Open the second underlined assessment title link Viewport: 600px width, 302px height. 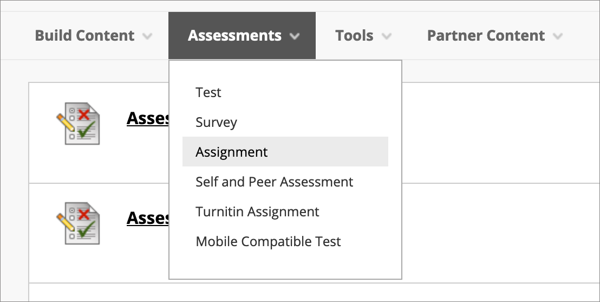tap(147, 217)
